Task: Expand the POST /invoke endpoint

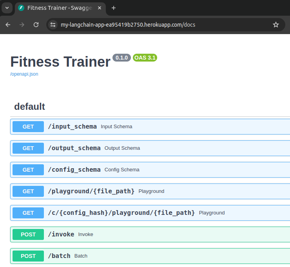Action: (150, 234)
